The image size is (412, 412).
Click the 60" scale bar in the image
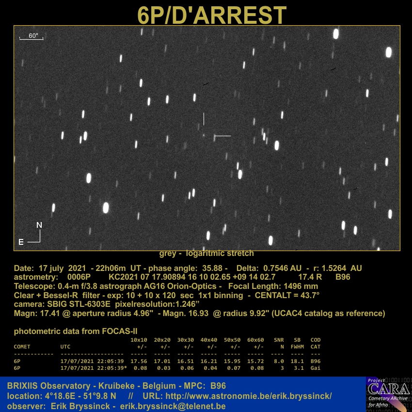32,36
